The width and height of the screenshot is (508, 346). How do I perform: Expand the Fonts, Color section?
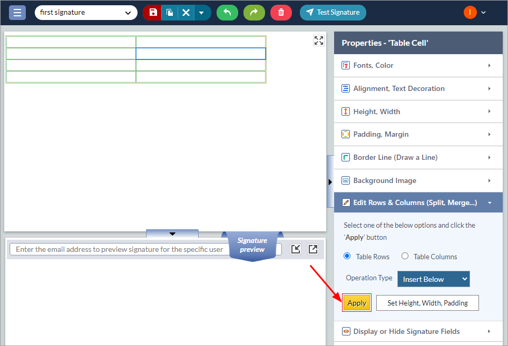click(418, 65)
